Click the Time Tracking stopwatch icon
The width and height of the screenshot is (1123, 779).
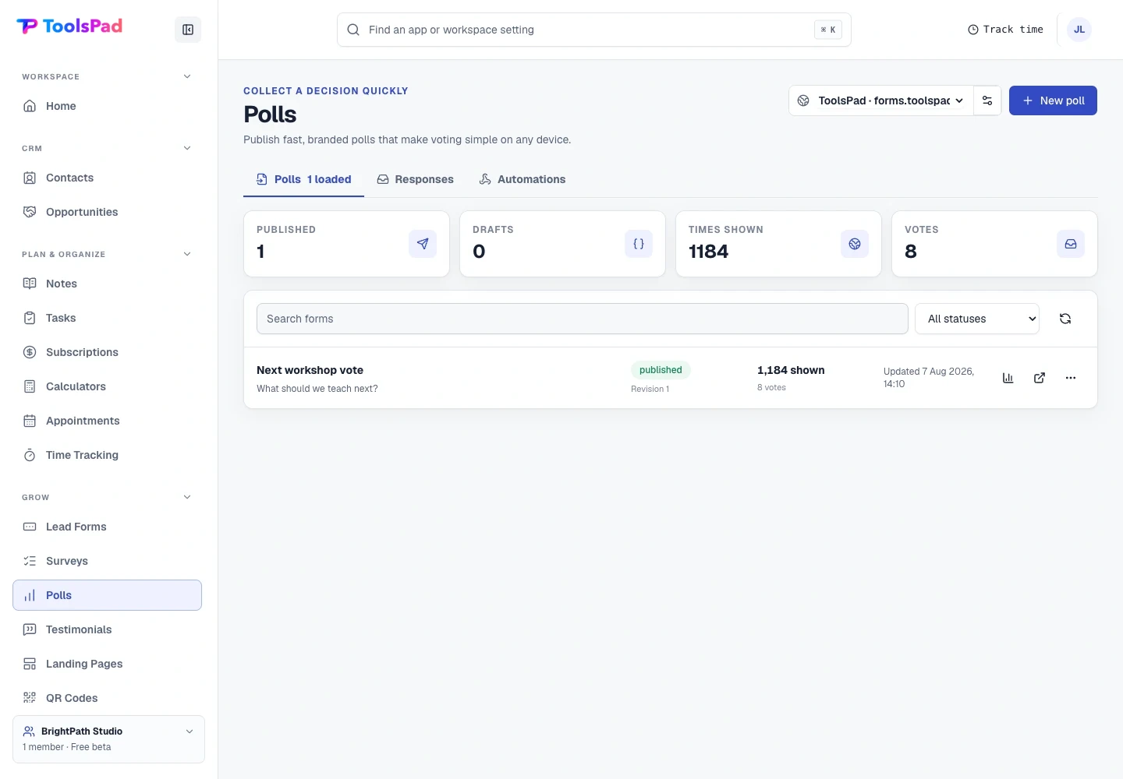point(30,455)
